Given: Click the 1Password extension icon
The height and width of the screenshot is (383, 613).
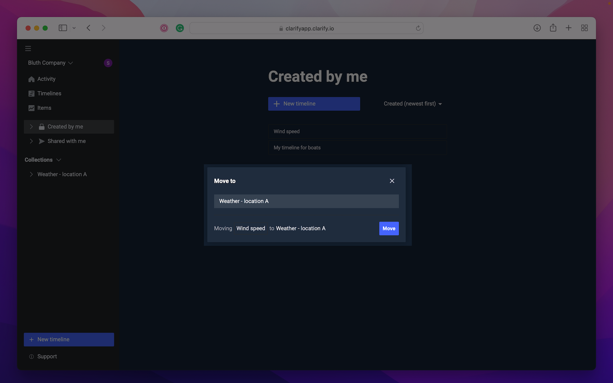Looking at the screenshot, I should (x=164, y=28).
